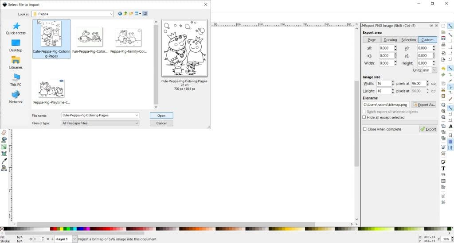Go to This PC in the dialog sidebar
Viewport: 454px width, 243px height.
(x=16, y=80)
